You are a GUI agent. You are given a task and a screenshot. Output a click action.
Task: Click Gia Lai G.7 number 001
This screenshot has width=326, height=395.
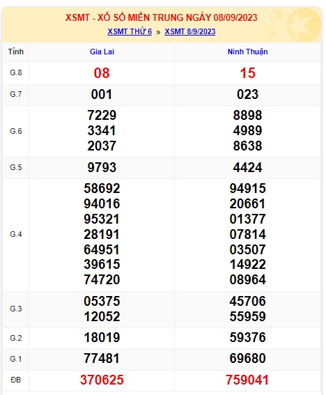tap(102, 95)
